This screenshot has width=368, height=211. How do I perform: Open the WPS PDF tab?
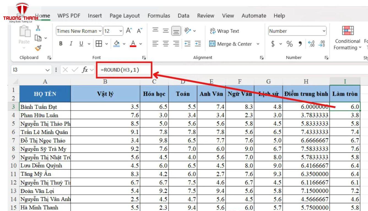point(69,16)
